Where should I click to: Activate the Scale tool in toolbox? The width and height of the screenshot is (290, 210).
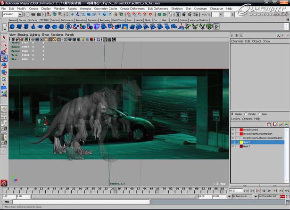(x=4, y=72)
